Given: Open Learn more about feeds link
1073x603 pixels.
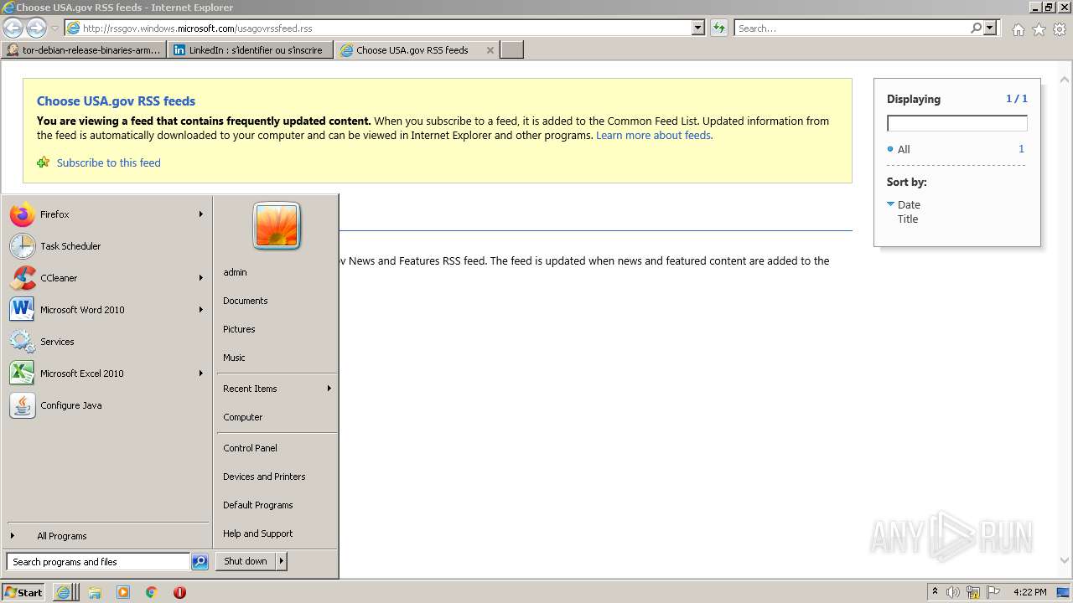Looking at the screenshot, I should tap(653, 135).
